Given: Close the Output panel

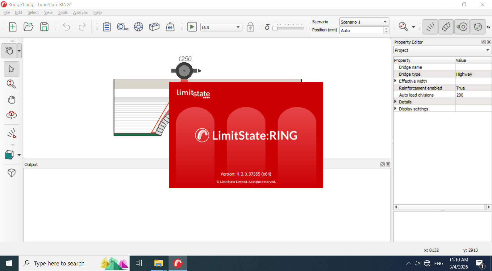Looking at the screenshot, I should [388, 164].
